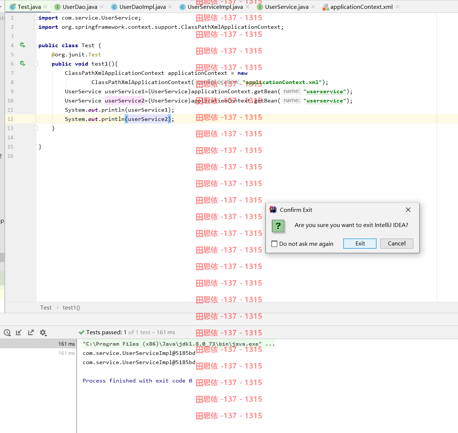Image resolution: width=458 pixels, height=433 pixels.
Task: Click the run gutter icon beside test1 method
Action: [22, 63]
